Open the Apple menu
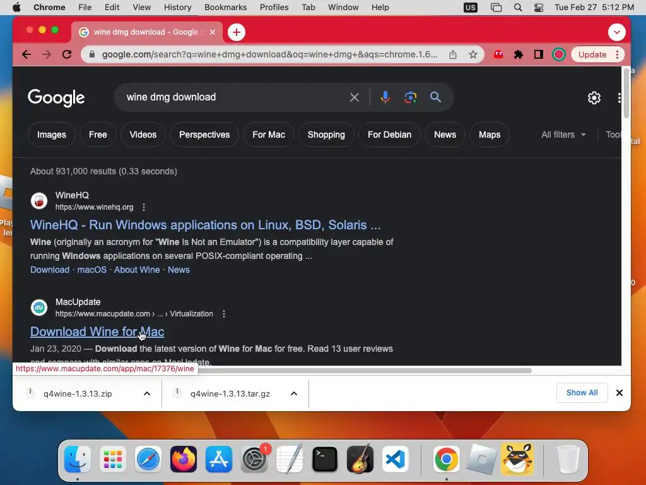This screenshot has width=646, height=485. 16,8
